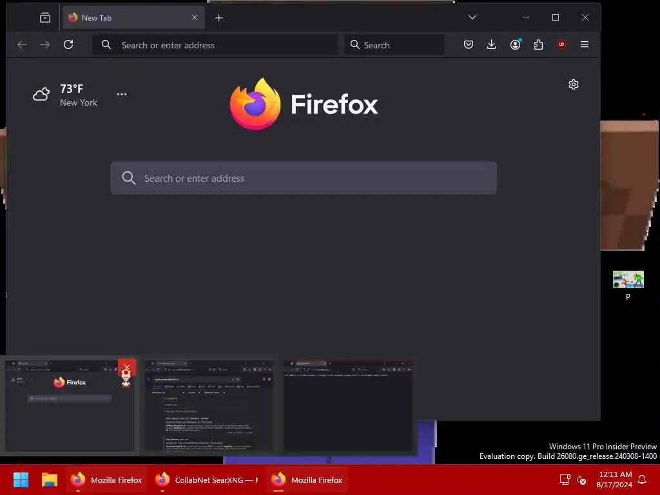The height and width of the screenshot is (495, 660).
Task: Click the Firefox logo on new tab page
Action: 304,104
